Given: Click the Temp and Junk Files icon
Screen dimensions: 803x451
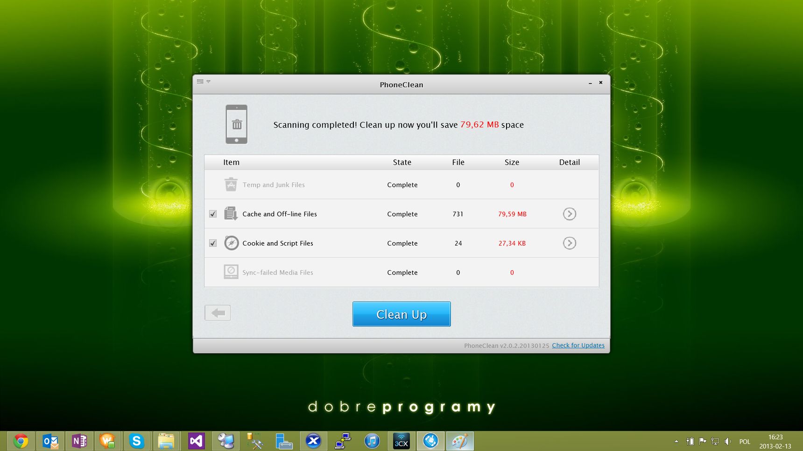Looking at the screenshot, I should coord(231,184).
